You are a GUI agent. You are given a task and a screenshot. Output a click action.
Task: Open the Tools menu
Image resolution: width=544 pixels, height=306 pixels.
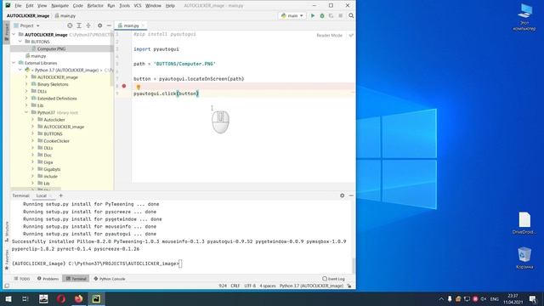pos(124,6)
